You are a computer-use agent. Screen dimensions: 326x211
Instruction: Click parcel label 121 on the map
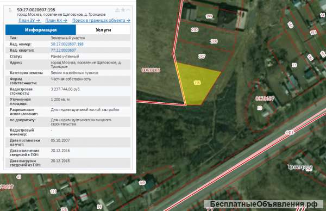pyautogui.click(x=53, y=191)
